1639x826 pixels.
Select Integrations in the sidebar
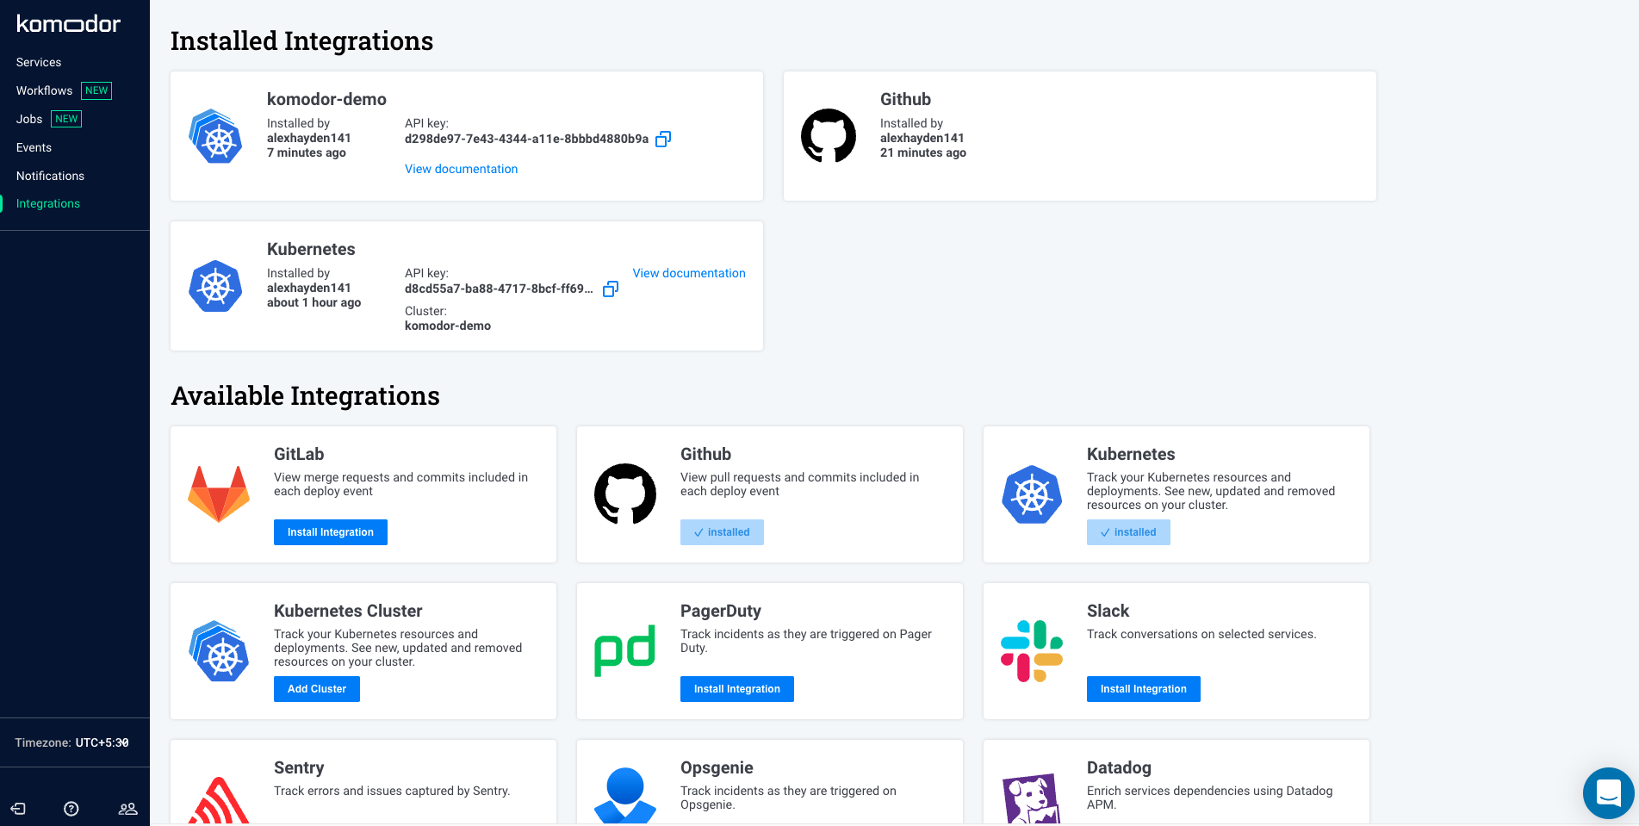click(48, 203)
